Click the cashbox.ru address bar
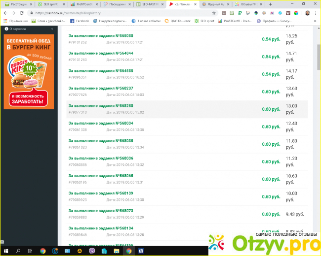Screen dimensions: 321x256 [x=119, y=13]
